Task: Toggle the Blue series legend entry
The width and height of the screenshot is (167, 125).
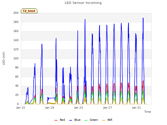Action: point(75,120)
